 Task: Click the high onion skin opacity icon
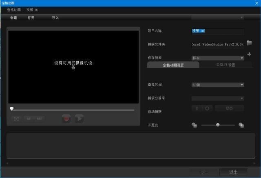241,125
